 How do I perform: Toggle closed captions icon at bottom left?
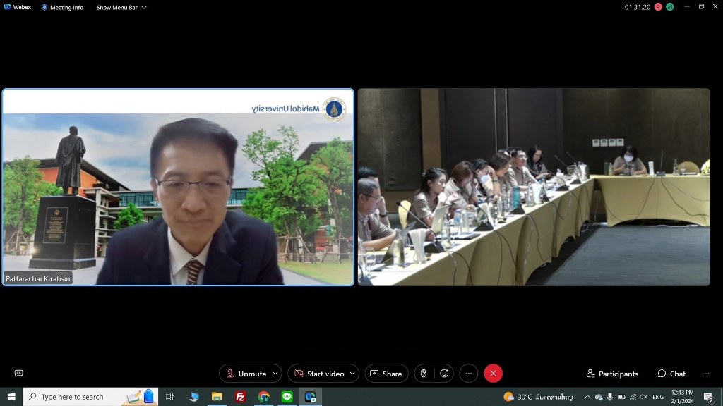click(19, 374)
